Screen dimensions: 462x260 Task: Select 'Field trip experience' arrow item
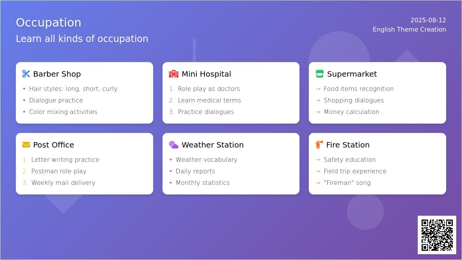[355, 171]
